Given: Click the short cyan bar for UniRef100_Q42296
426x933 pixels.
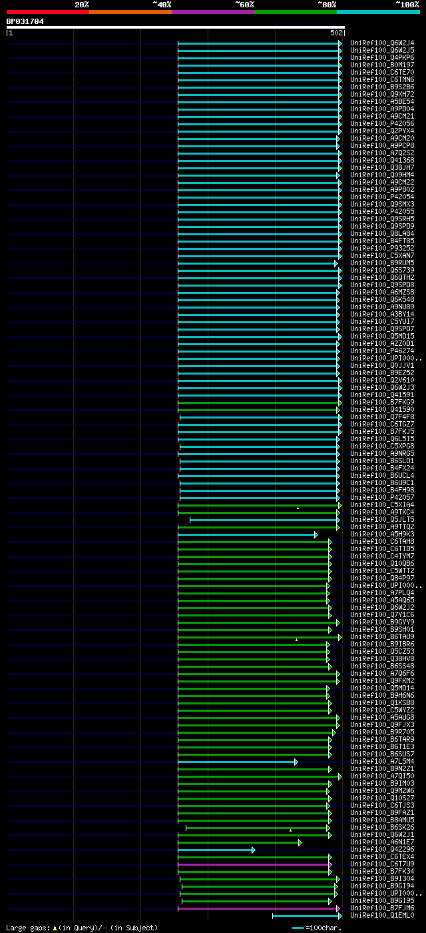Looking at the screenshot, I should 216,850.
